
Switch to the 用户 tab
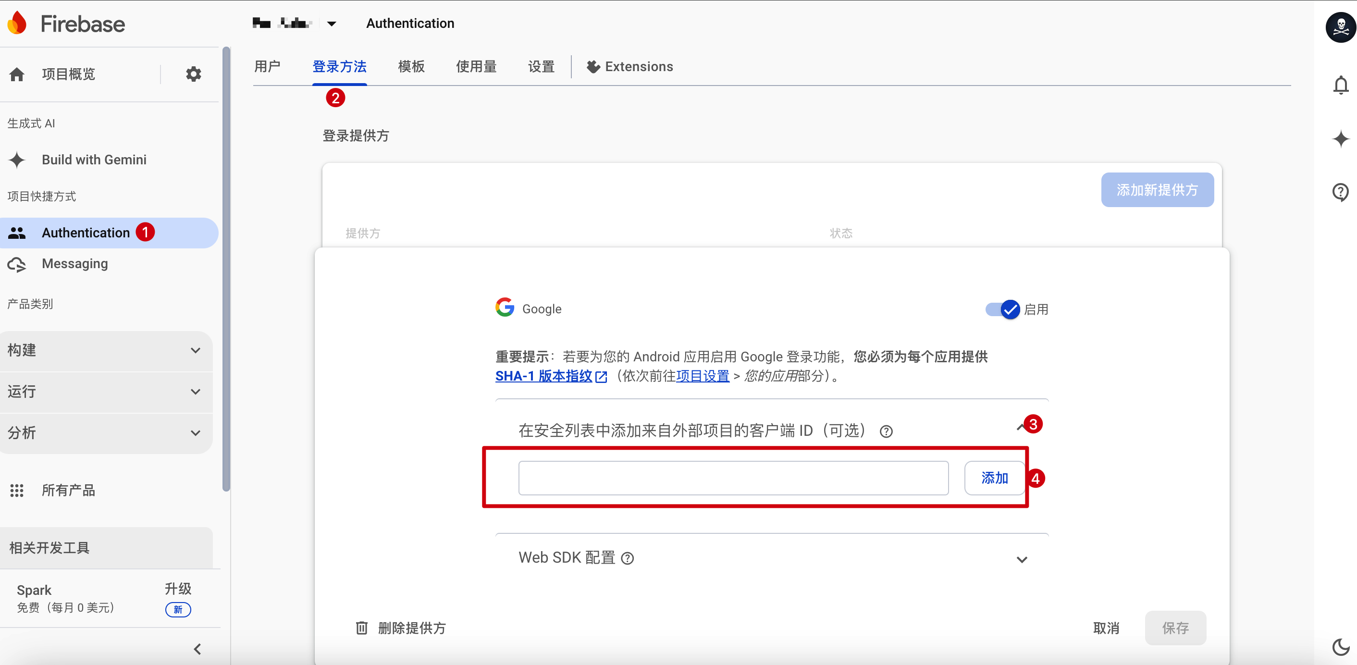click(268, 66)
